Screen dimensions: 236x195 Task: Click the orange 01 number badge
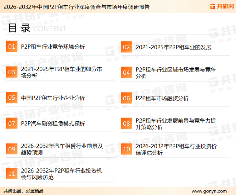tap(12, 46)
